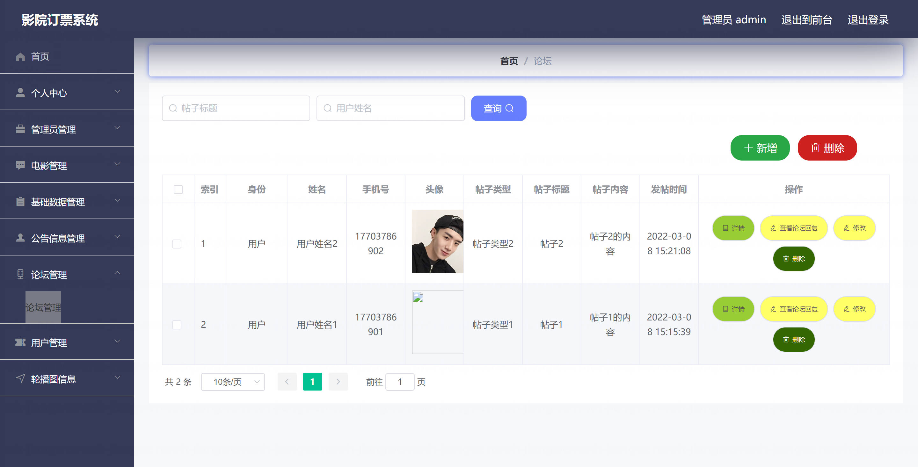Click the person icon beside 个人中心

20,93
